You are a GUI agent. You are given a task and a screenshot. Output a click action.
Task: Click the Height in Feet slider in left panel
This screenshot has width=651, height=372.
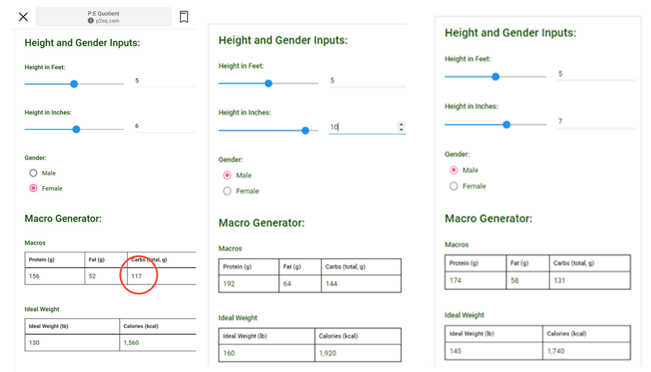point(74,84)
